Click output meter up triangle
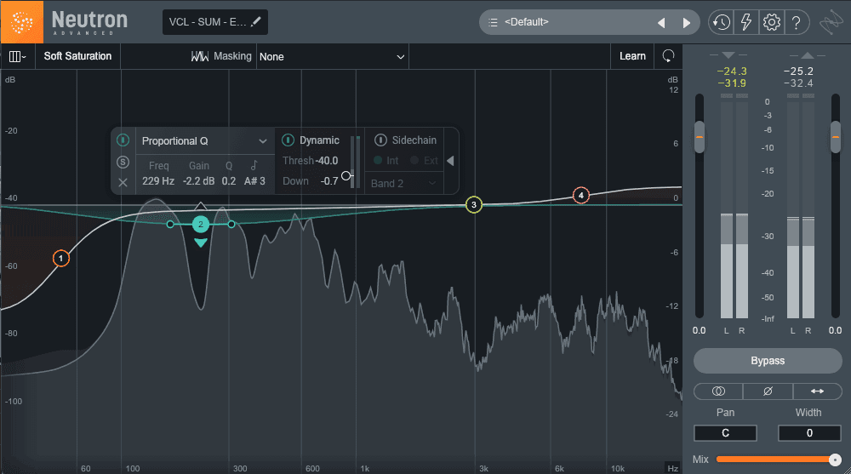This screenshot has height=474, width=851. pos(807,55)
